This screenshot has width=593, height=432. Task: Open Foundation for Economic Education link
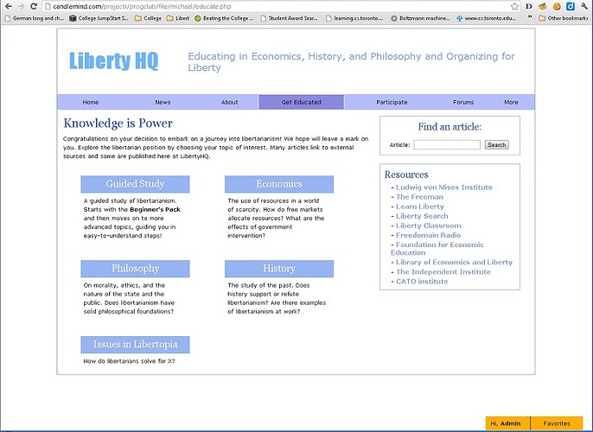437,249
